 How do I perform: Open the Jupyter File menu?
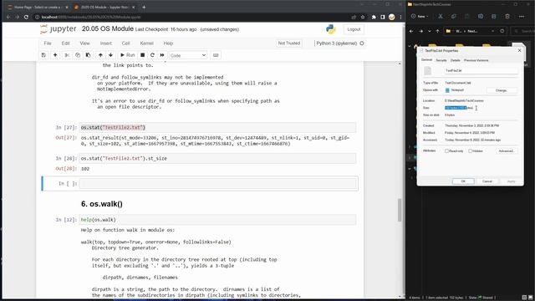pos(48,43)
